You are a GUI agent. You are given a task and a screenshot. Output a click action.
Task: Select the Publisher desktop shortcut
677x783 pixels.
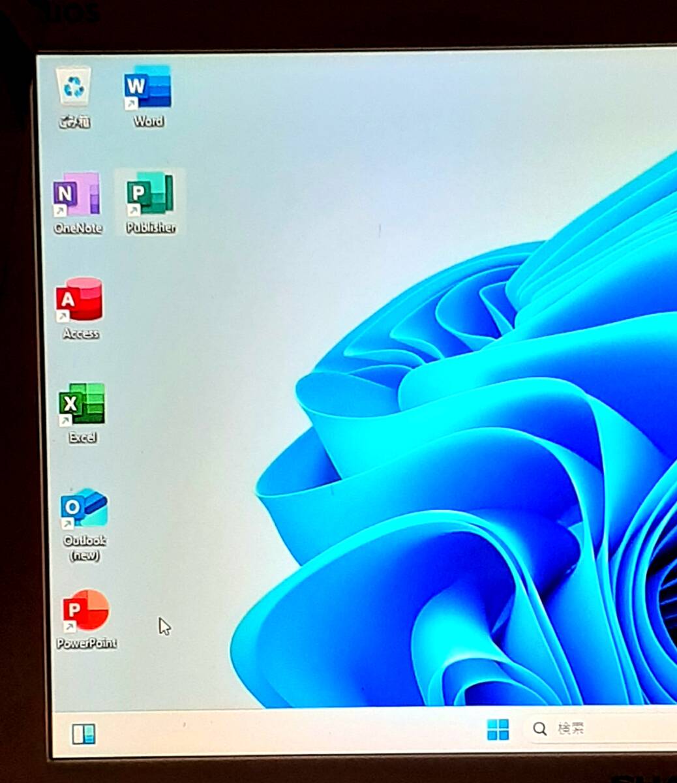pos(150,202)
